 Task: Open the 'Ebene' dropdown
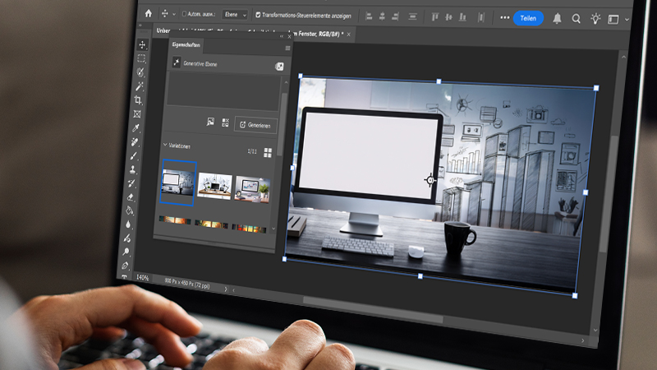pos(234,15)
